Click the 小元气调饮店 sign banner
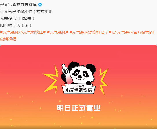This screenshot has width=157, height=129. (x=79, y=89)
